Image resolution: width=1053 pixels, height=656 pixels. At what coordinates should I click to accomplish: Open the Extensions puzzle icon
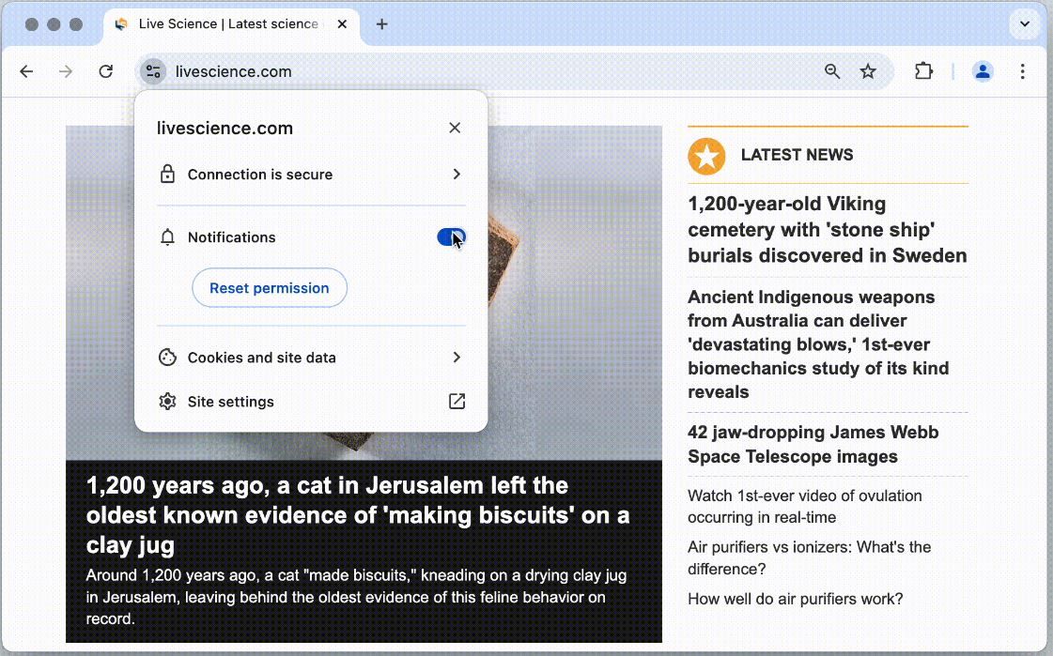point(923,71)
